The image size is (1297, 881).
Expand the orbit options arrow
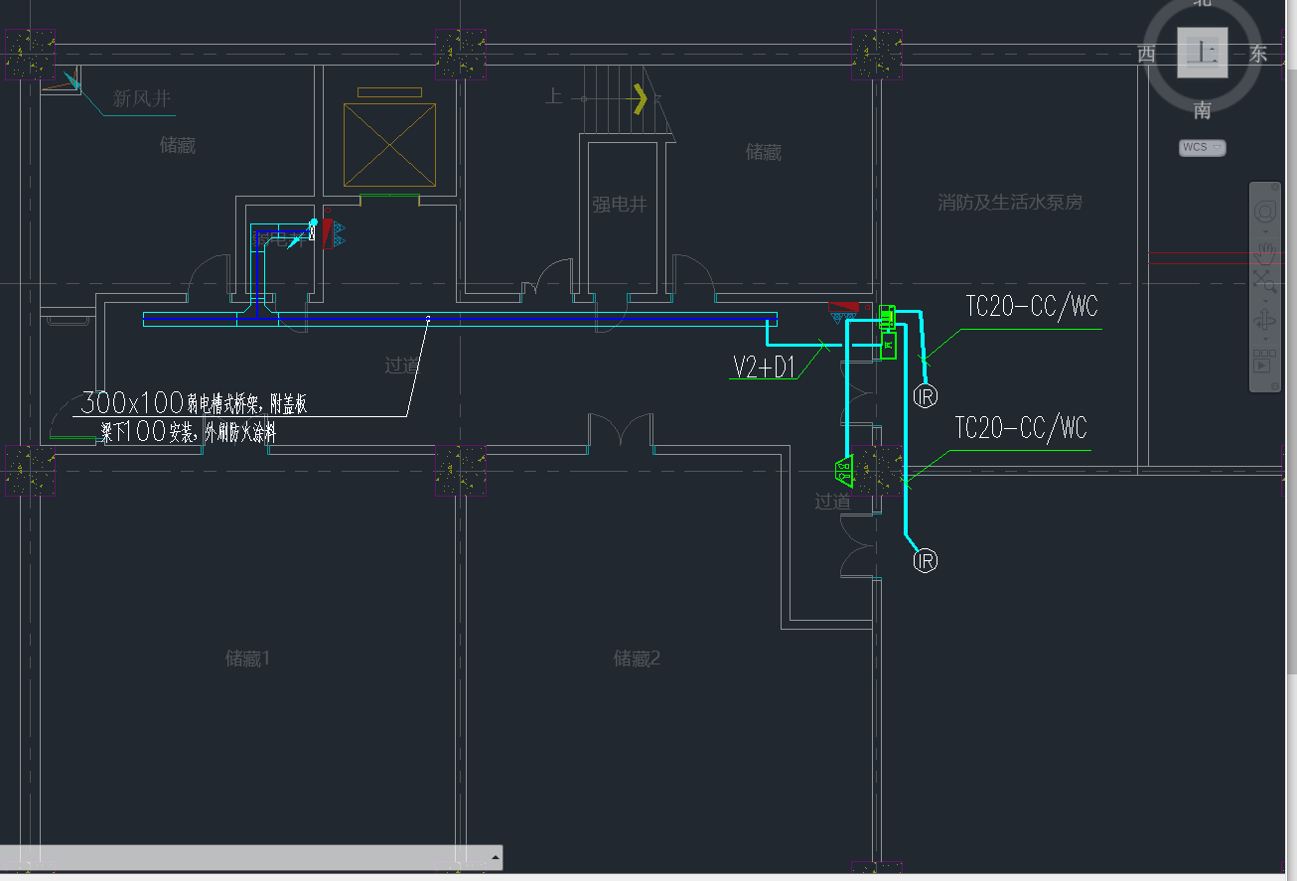coord(1265,339)
